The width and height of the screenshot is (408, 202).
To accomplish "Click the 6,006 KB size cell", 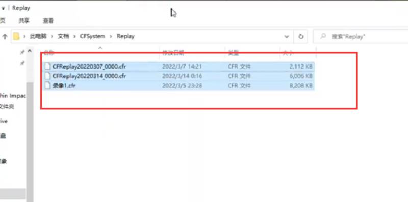I will click(301, 76).
